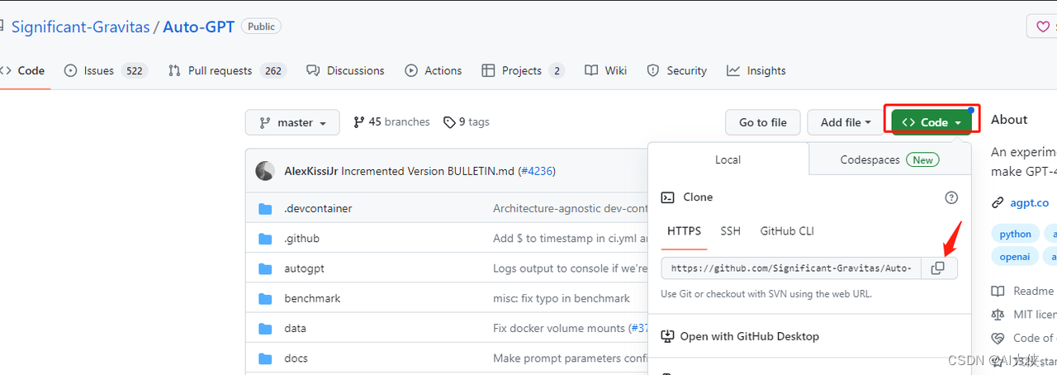Viewport: 1057px width, 375px height.
Task: Click the .github folder icon
Action: (265, 239)
